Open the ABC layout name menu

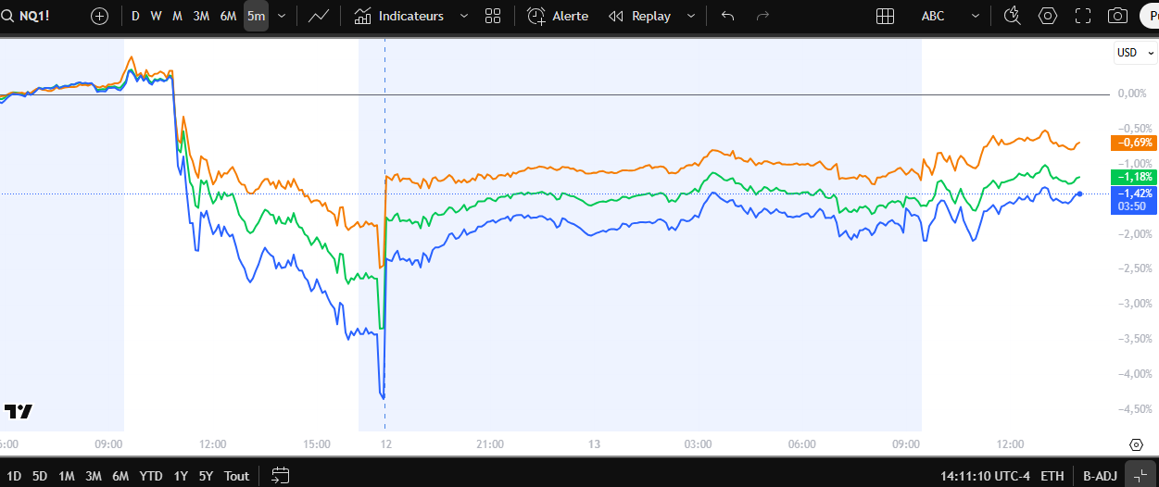[x=934, y=16]
